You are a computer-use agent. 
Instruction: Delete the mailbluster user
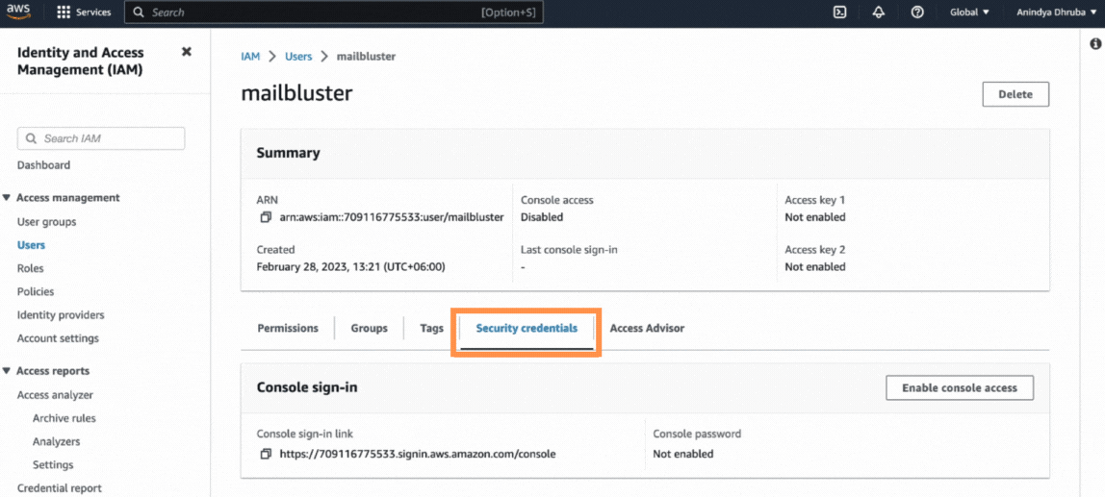coord(1015,94)
